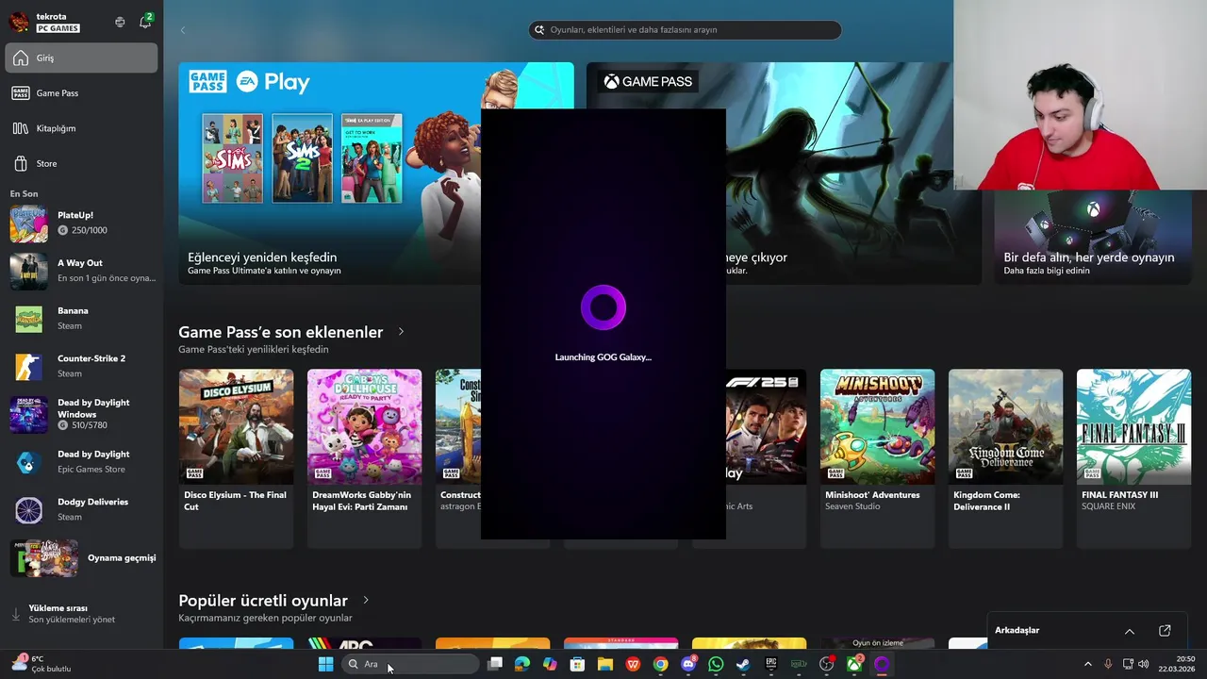Viewport: 1207px width, 679px height.
Task: Expand Game Pass'e son eklenenler chevron
Action: click(x=401, y=332)
